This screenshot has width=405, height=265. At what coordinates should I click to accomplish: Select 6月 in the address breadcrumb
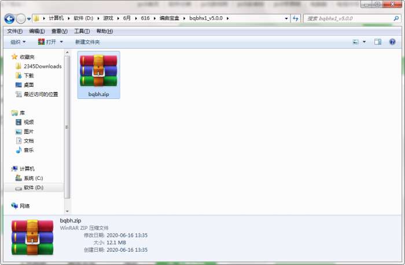click(x=127, y=19)
